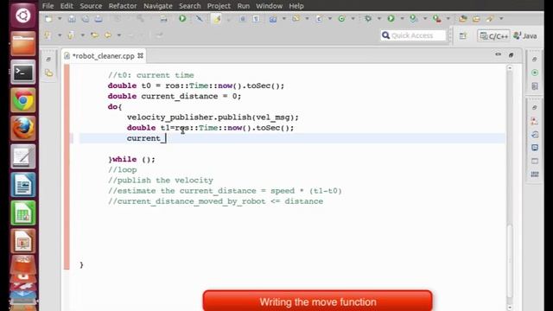Click the green Run icon after Debug
The image size is (553, 311).
(x=391, y=19)
